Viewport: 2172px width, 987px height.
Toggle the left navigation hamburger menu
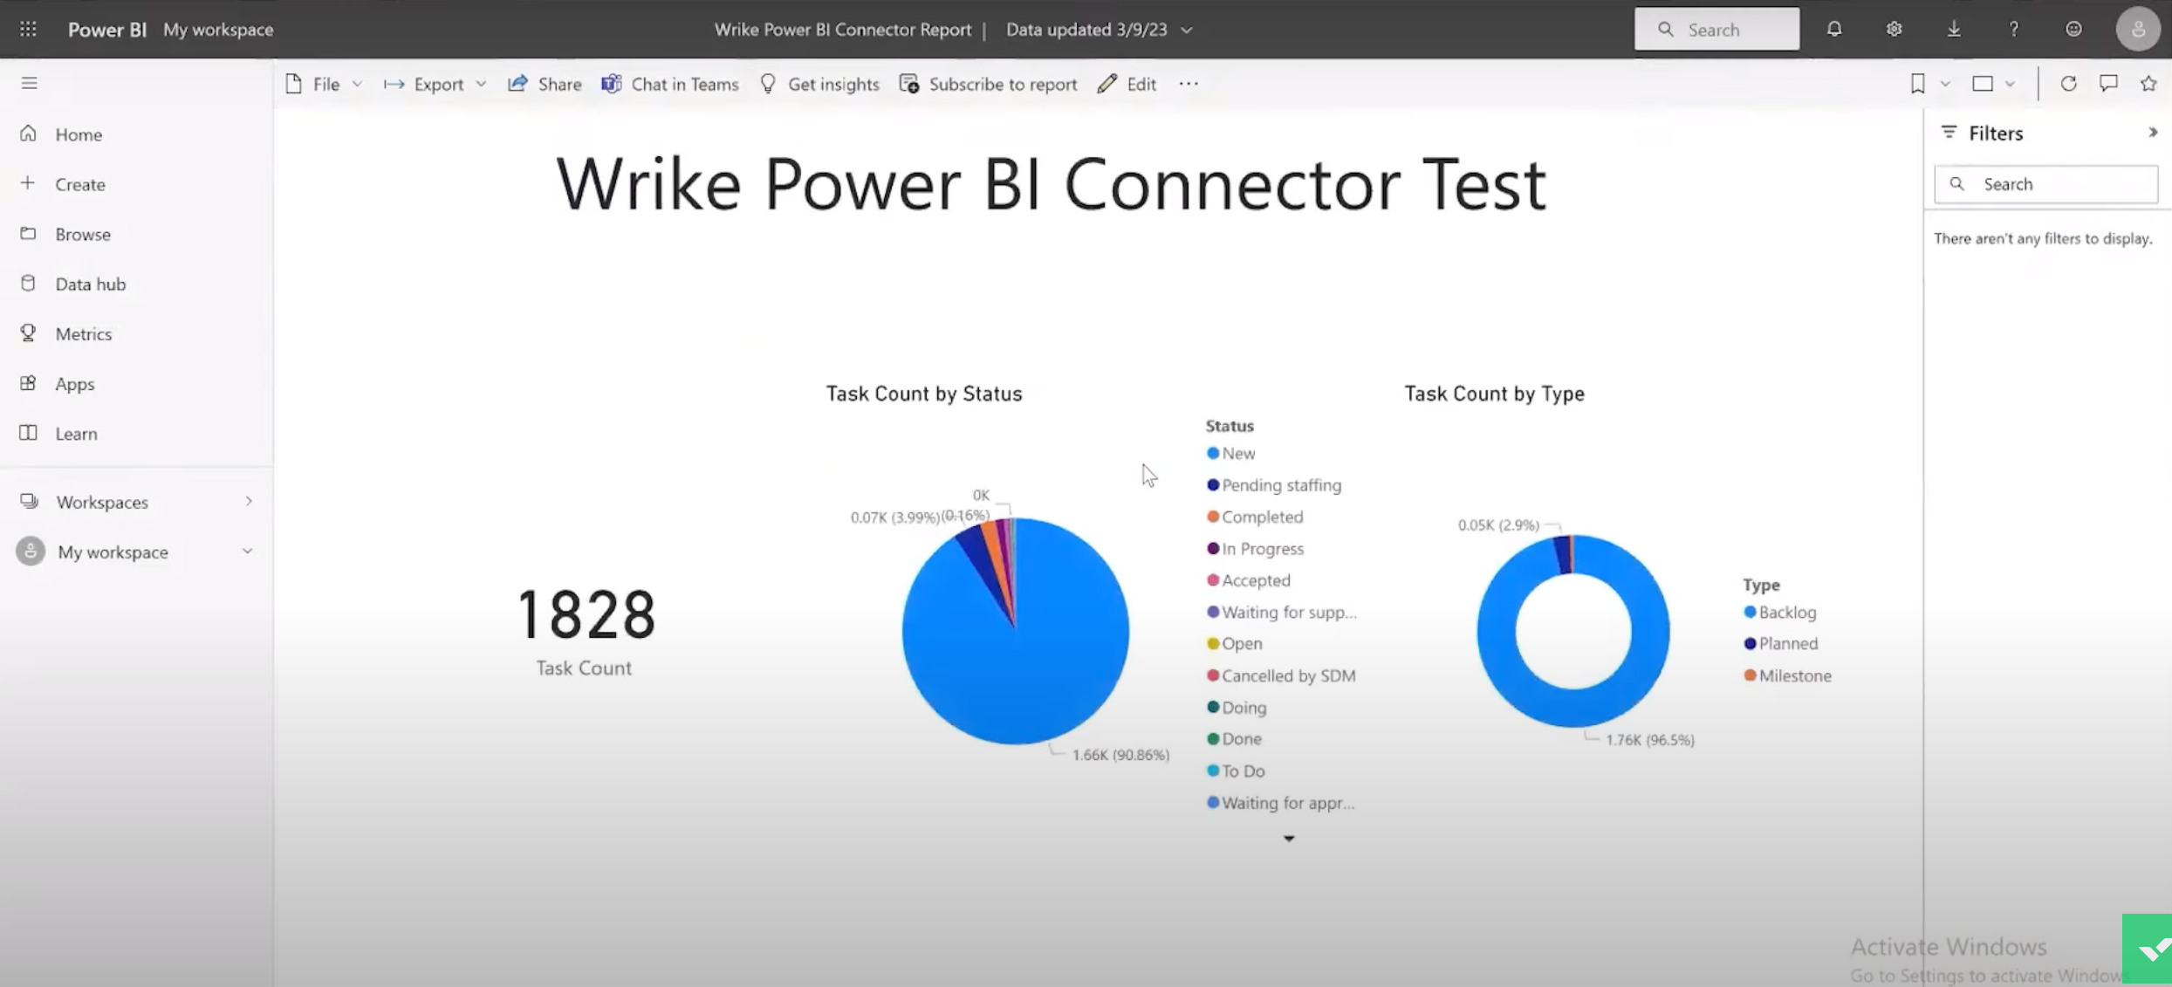tap(30, 83)
